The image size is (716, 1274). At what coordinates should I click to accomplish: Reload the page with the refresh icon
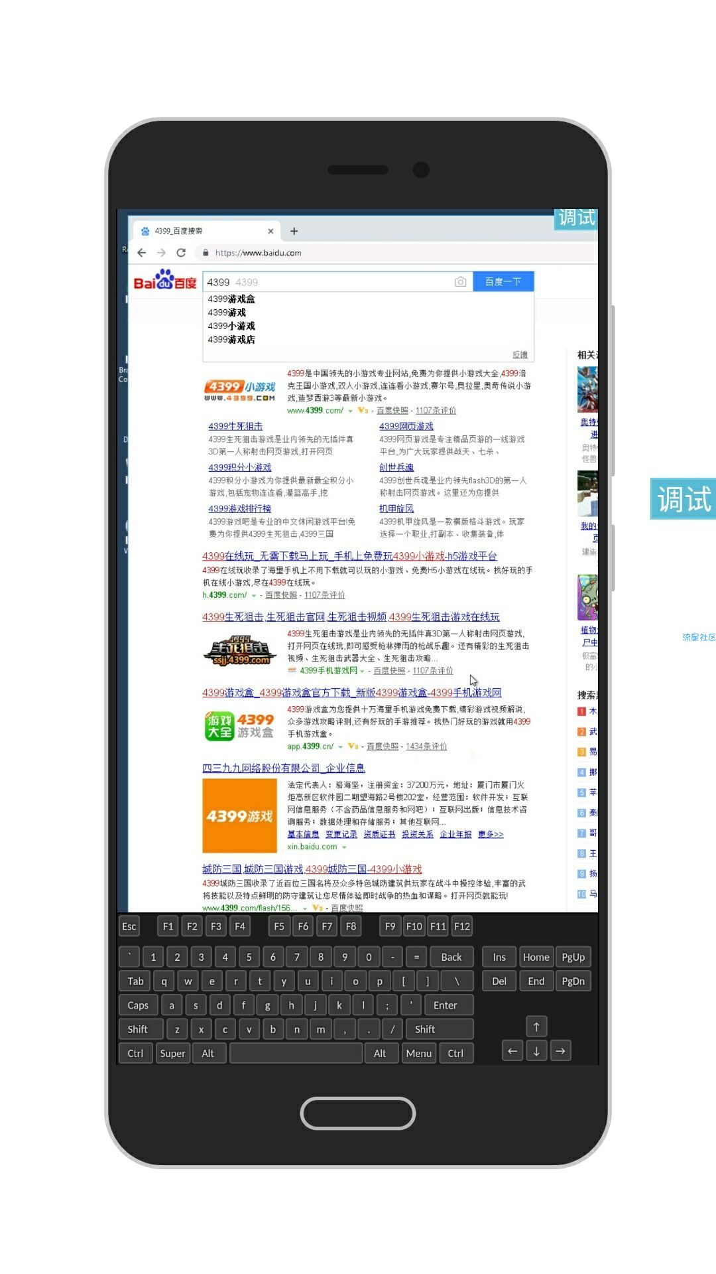tap(181, 253)
